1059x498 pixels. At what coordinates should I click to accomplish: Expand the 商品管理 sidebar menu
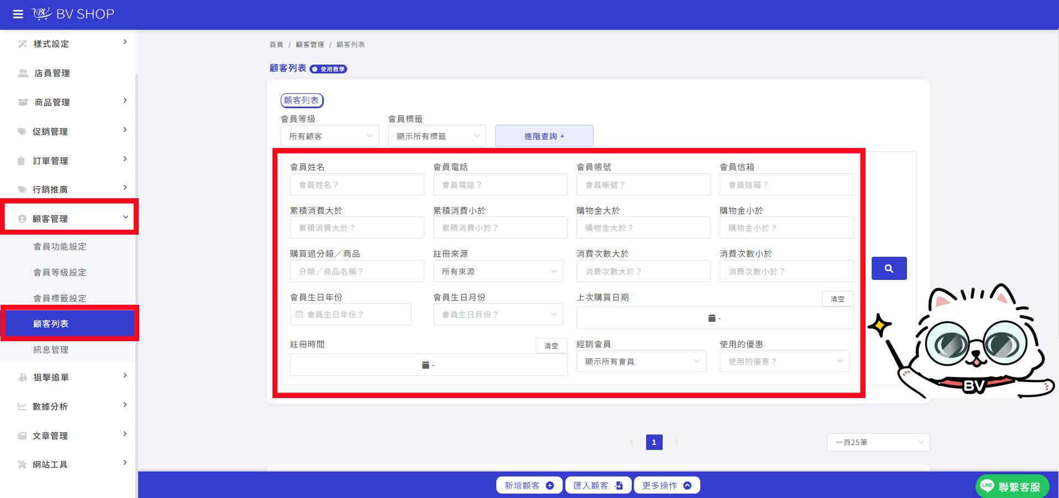pos(69,102)
